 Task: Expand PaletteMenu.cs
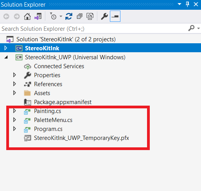click(14, 120)
